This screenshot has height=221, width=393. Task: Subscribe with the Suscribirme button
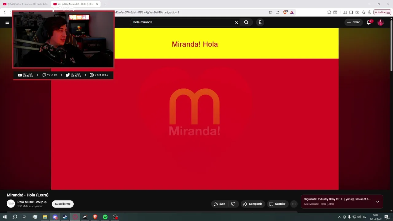tap(63, 204)
